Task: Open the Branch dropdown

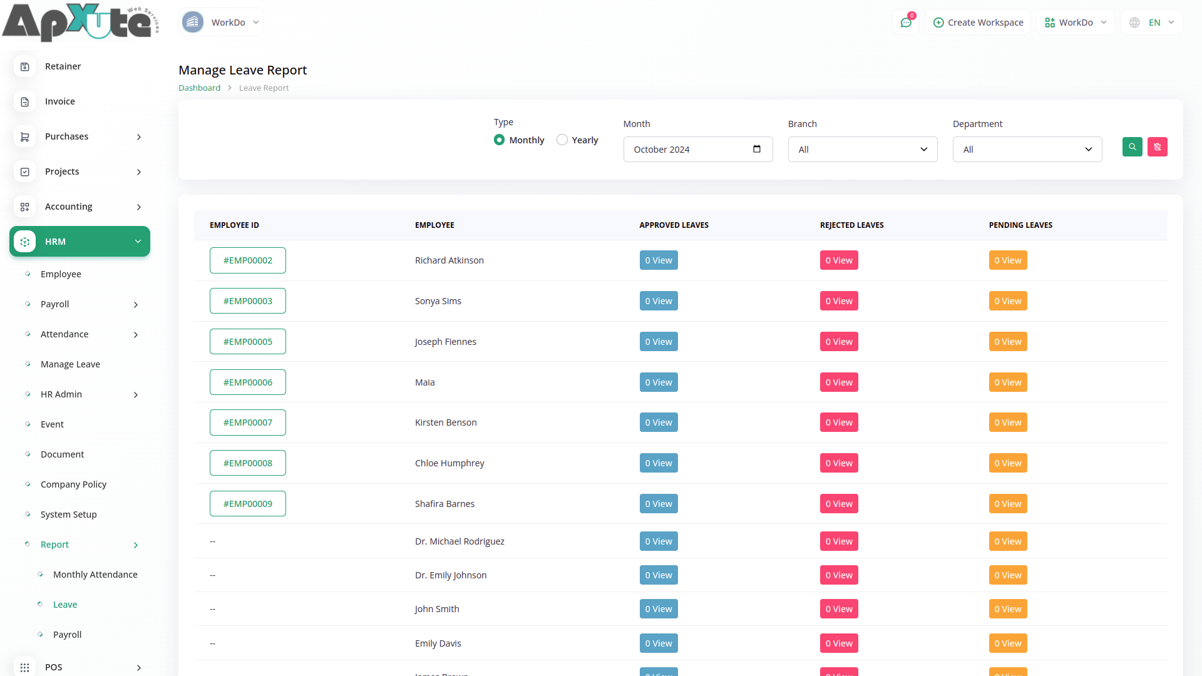Action: [x=862, y=150]
